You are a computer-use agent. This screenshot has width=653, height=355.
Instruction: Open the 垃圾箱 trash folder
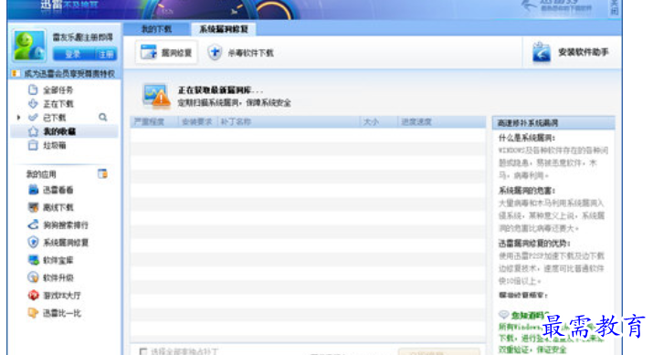[x=55, y=145]
